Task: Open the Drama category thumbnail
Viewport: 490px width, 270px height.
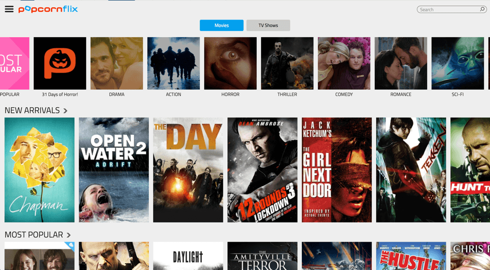Action: [117, 63]
